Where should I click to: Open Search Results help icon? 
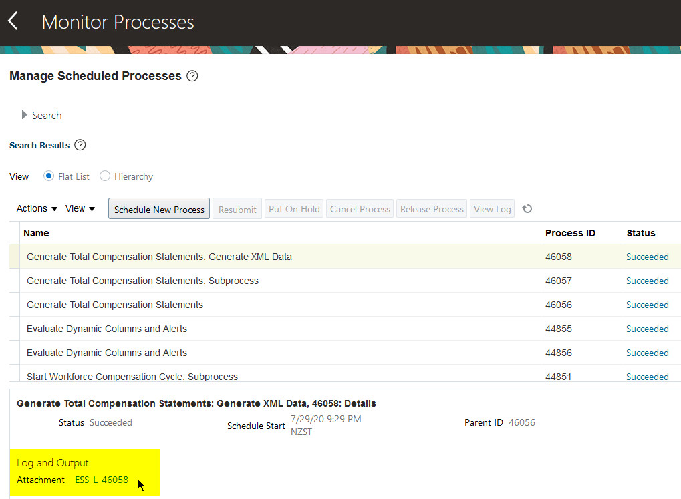coord(80,145)
